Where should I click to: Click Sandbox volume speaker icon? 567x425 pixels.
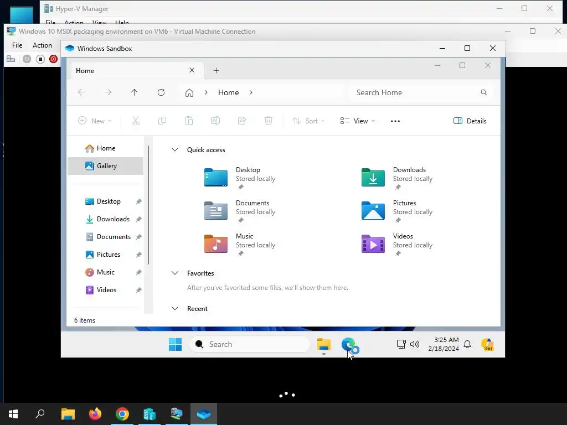pos(415,344)
